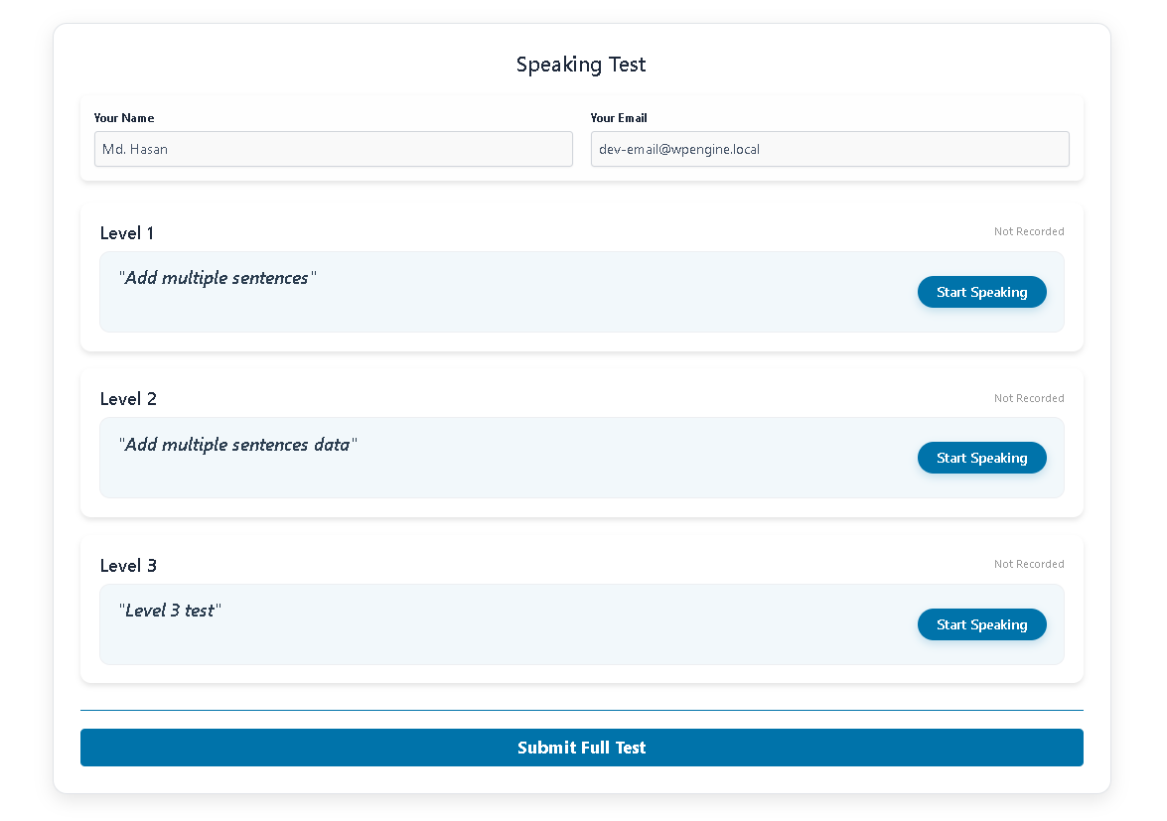Click the "Add multiple sentences" prompt in Level 1
Viewport: 1167px width, 821px height.
click(217, 278)
